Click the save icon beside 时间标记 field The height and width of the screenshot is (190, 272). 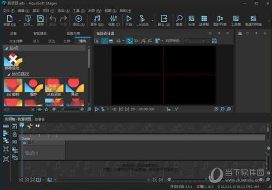point(214,41)
